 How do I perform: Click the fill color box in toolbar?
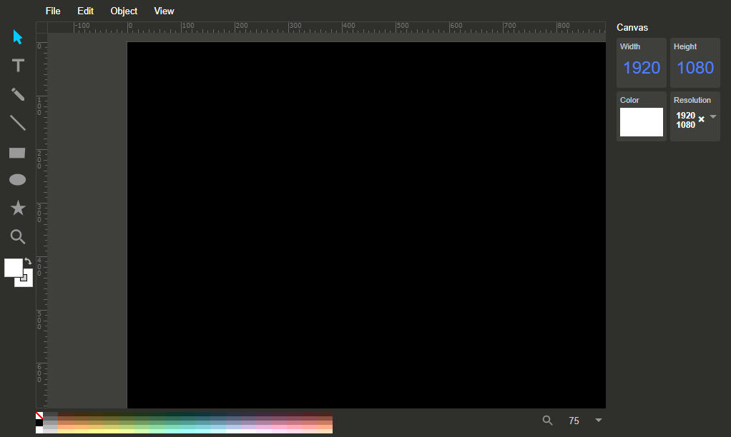14,268
